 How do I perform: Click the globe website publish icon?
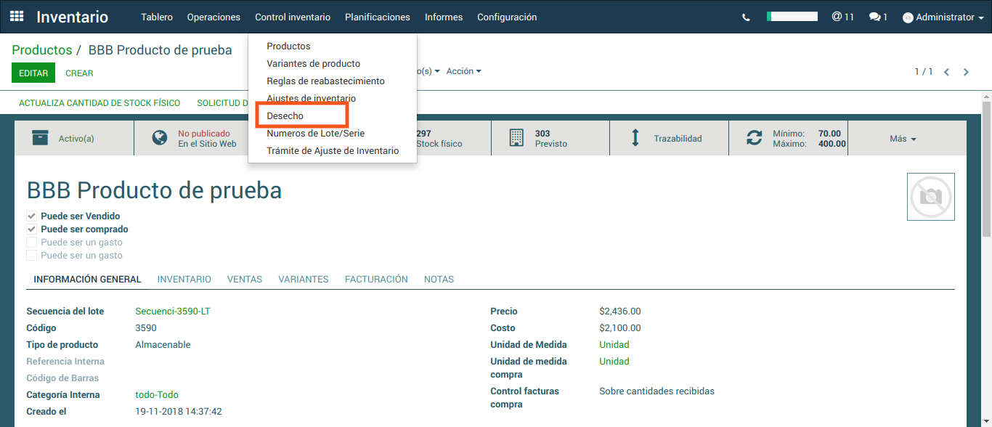click(160, 138)
